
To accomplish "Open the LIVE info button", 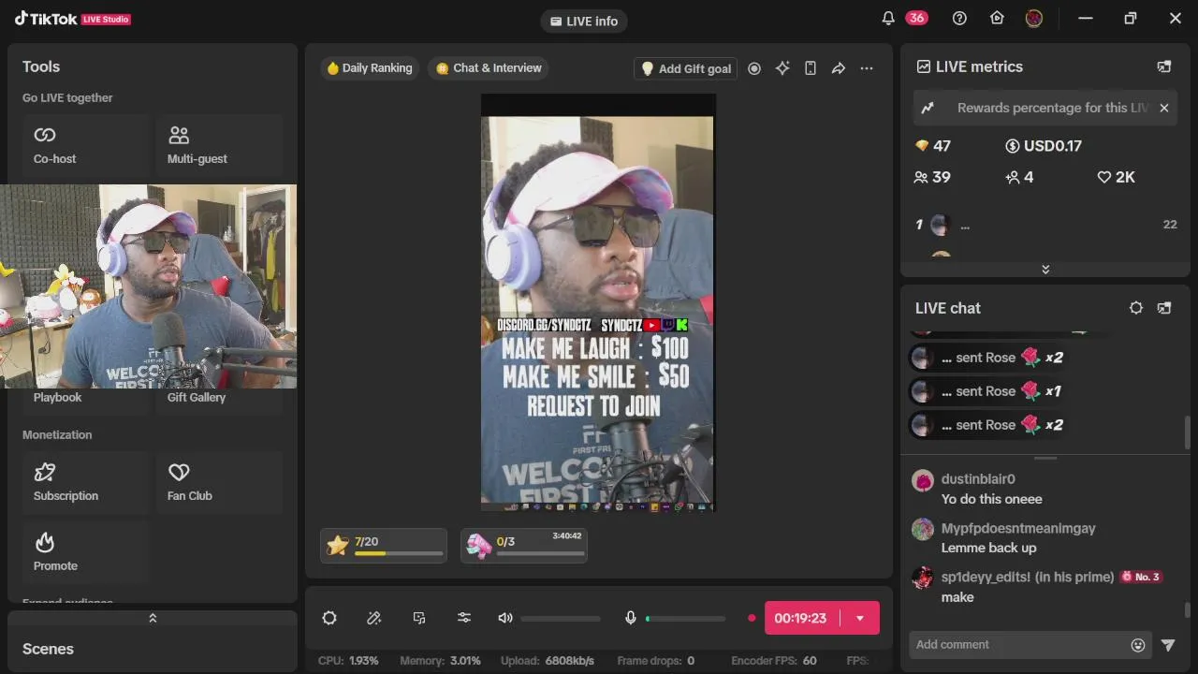I will 584,21.
